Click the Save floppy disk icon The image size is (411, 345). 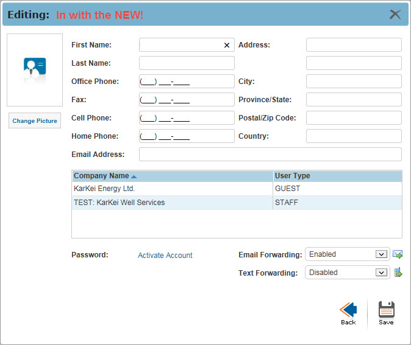pyautogui.click(x=386, y=310)
